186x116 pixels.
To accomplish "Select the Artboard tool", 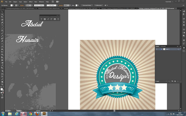I will pyautogui.click(x=2, y=76).
